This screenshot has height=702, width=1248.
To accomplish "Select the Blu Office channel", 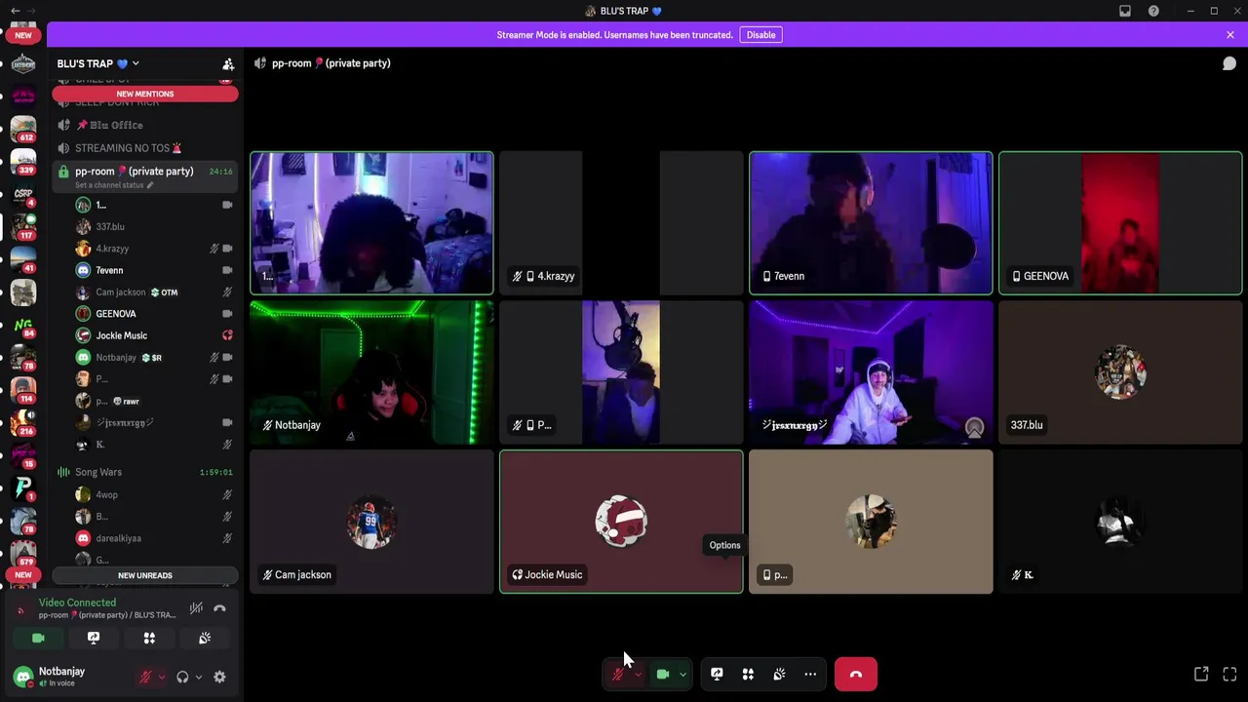I will 145,125.
